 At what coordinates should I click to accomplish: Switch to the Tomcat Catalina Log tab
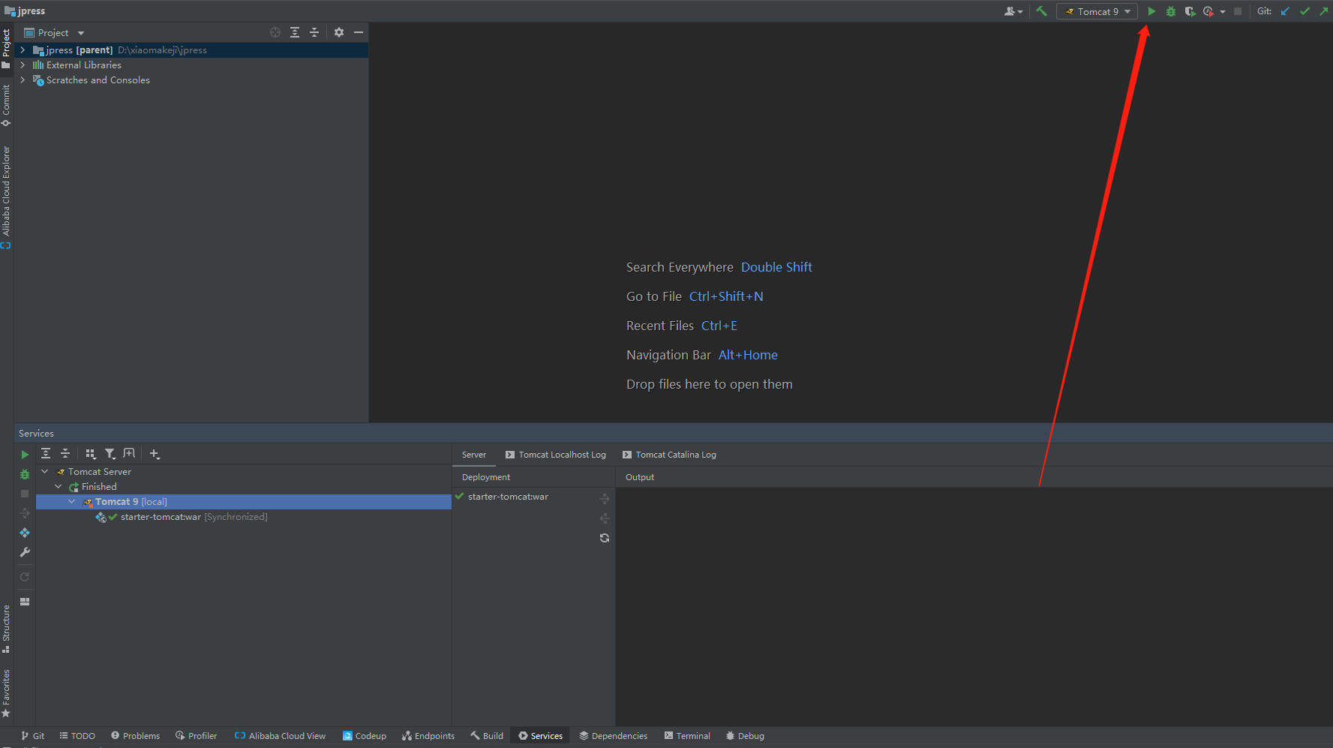click(x=669, y=455)
